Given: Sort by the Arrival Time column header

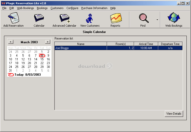Looking at the screenshot, I should (x=146, y=44).
